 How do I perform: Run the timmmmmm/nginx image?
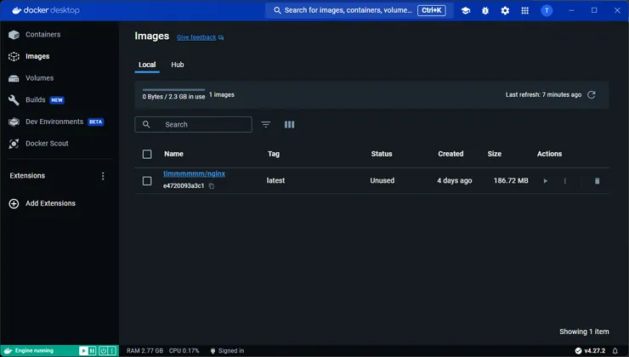(x=545, y=181)
